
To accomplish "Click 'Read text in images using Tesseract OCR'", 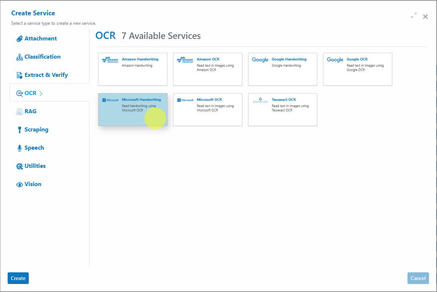I will point(290,108).
